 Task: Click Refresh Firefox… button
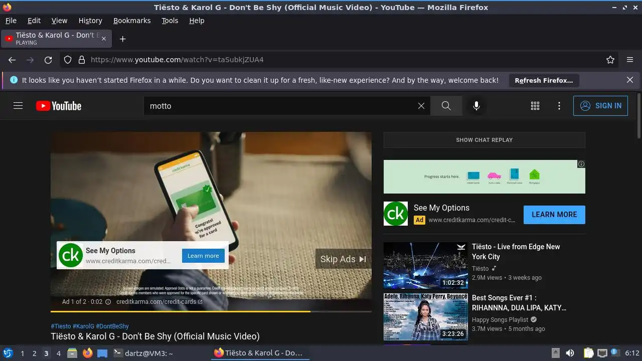(x=544, y=80)
